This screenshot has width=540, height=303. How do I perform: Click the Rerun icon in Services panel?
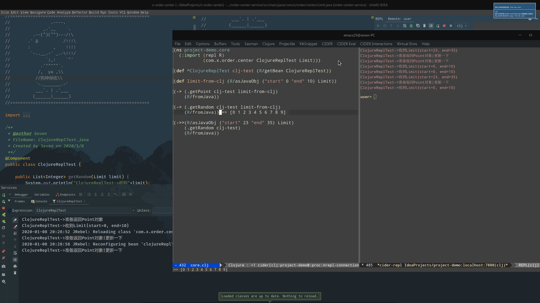(x=3, y=195)
